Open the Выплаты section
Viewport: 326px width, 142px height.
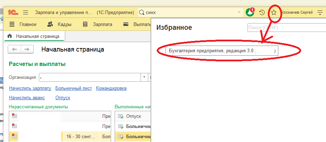pos(137,24)
